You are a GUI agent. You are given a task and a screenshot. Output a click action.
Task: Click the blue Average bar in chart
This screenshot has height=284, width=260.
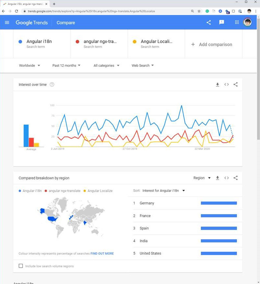coord(26,136)
